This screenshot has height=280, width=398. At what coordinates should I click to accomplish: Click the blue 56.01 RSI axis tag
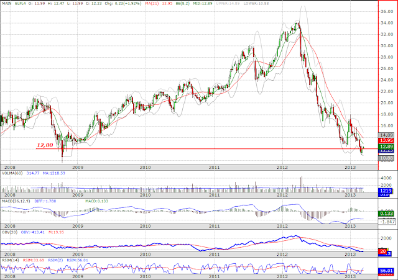point(386,271)
